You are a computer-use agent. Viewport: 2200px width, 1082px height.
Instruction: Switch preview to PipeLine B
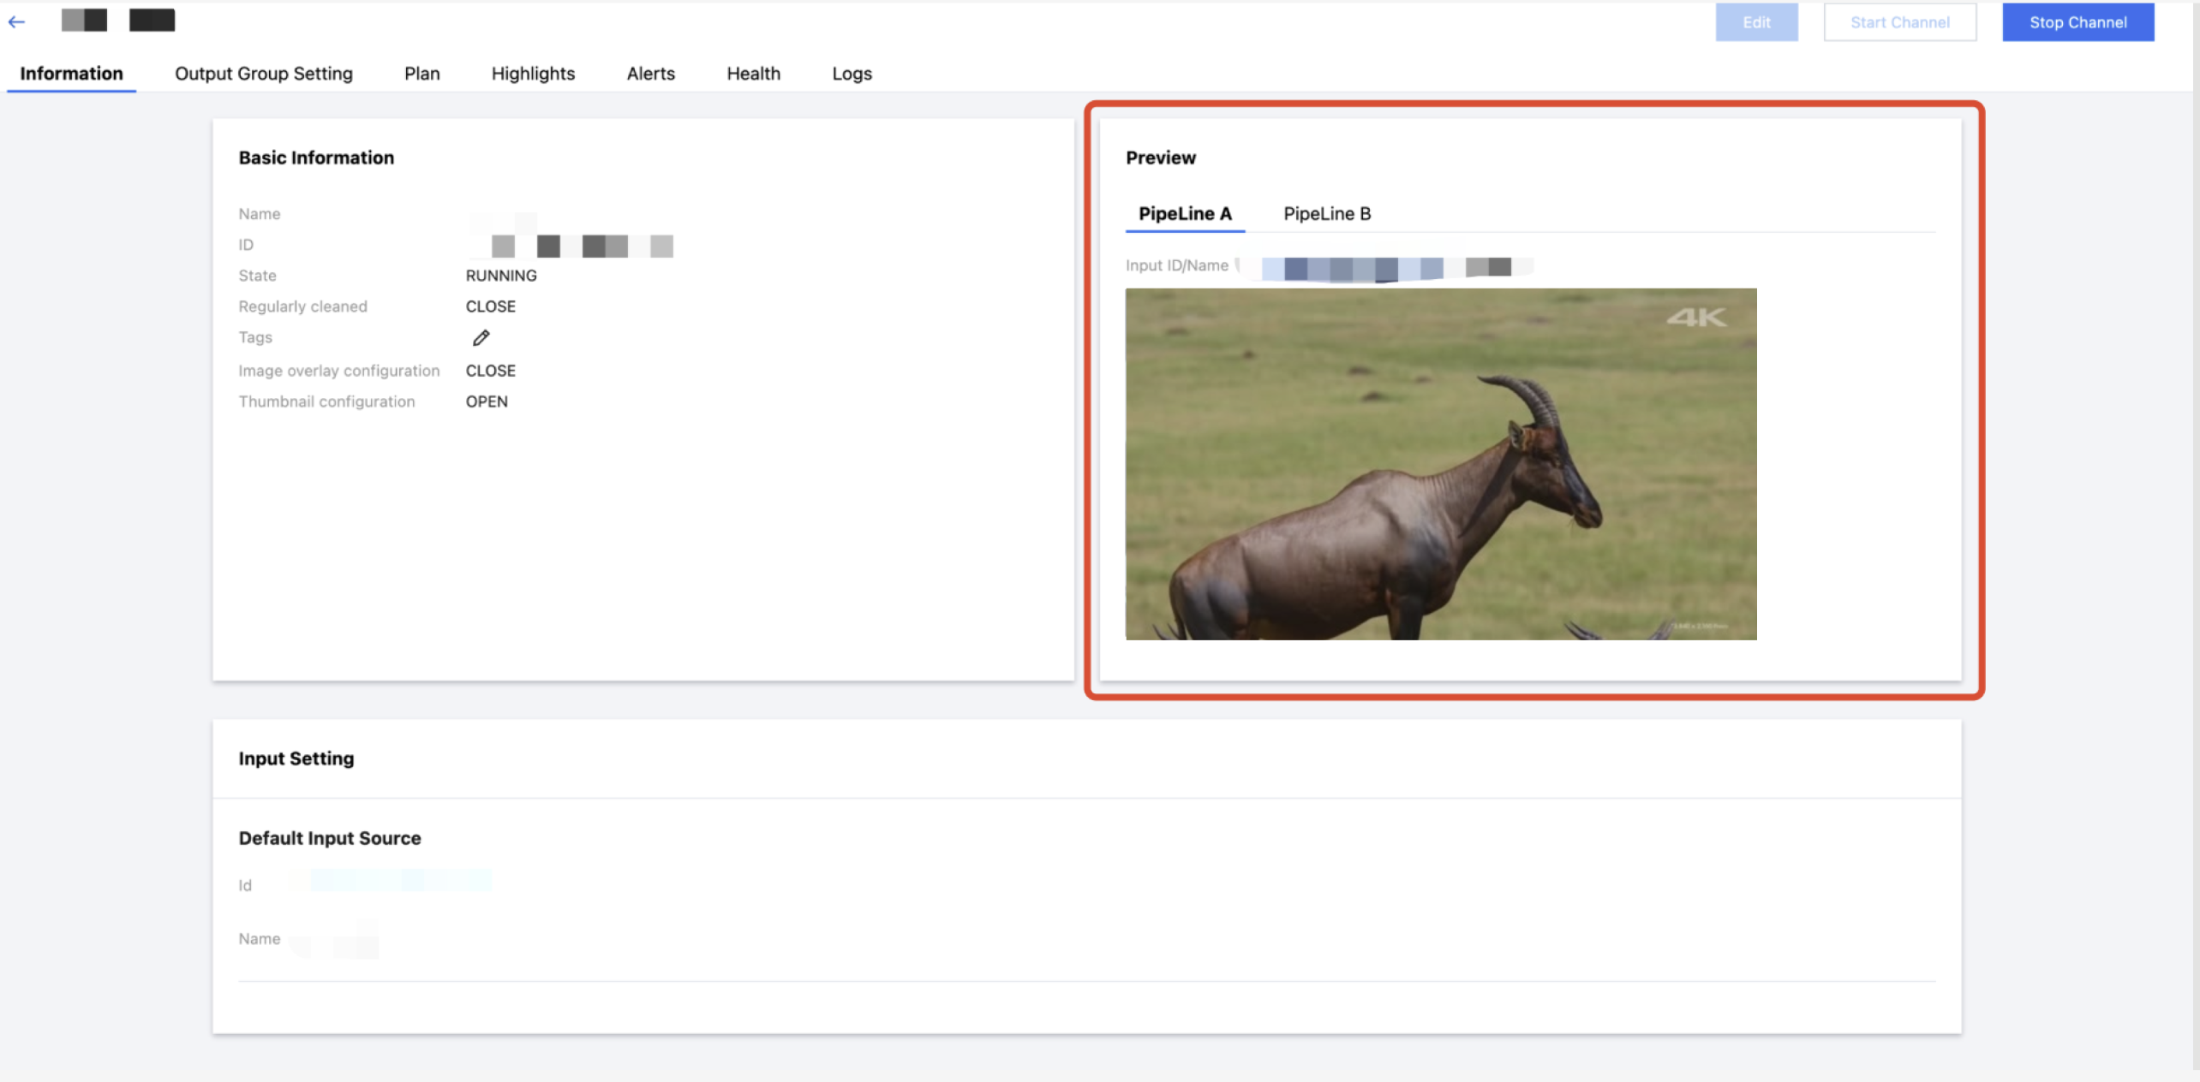pos(1326,214)
